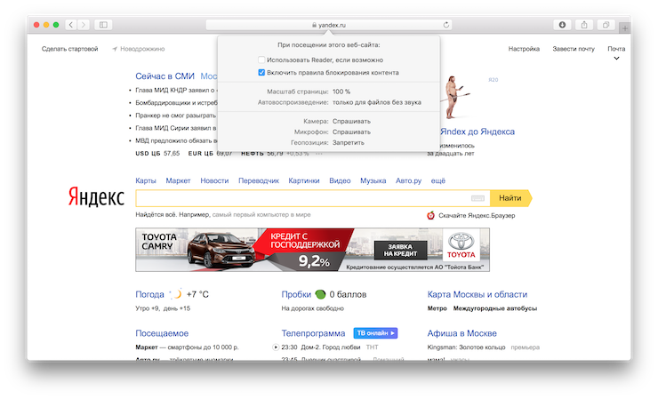Image resolution: width=658 pixels, height=399 pixels.
Task: Open the Погода link
Action: coord(149,294)
